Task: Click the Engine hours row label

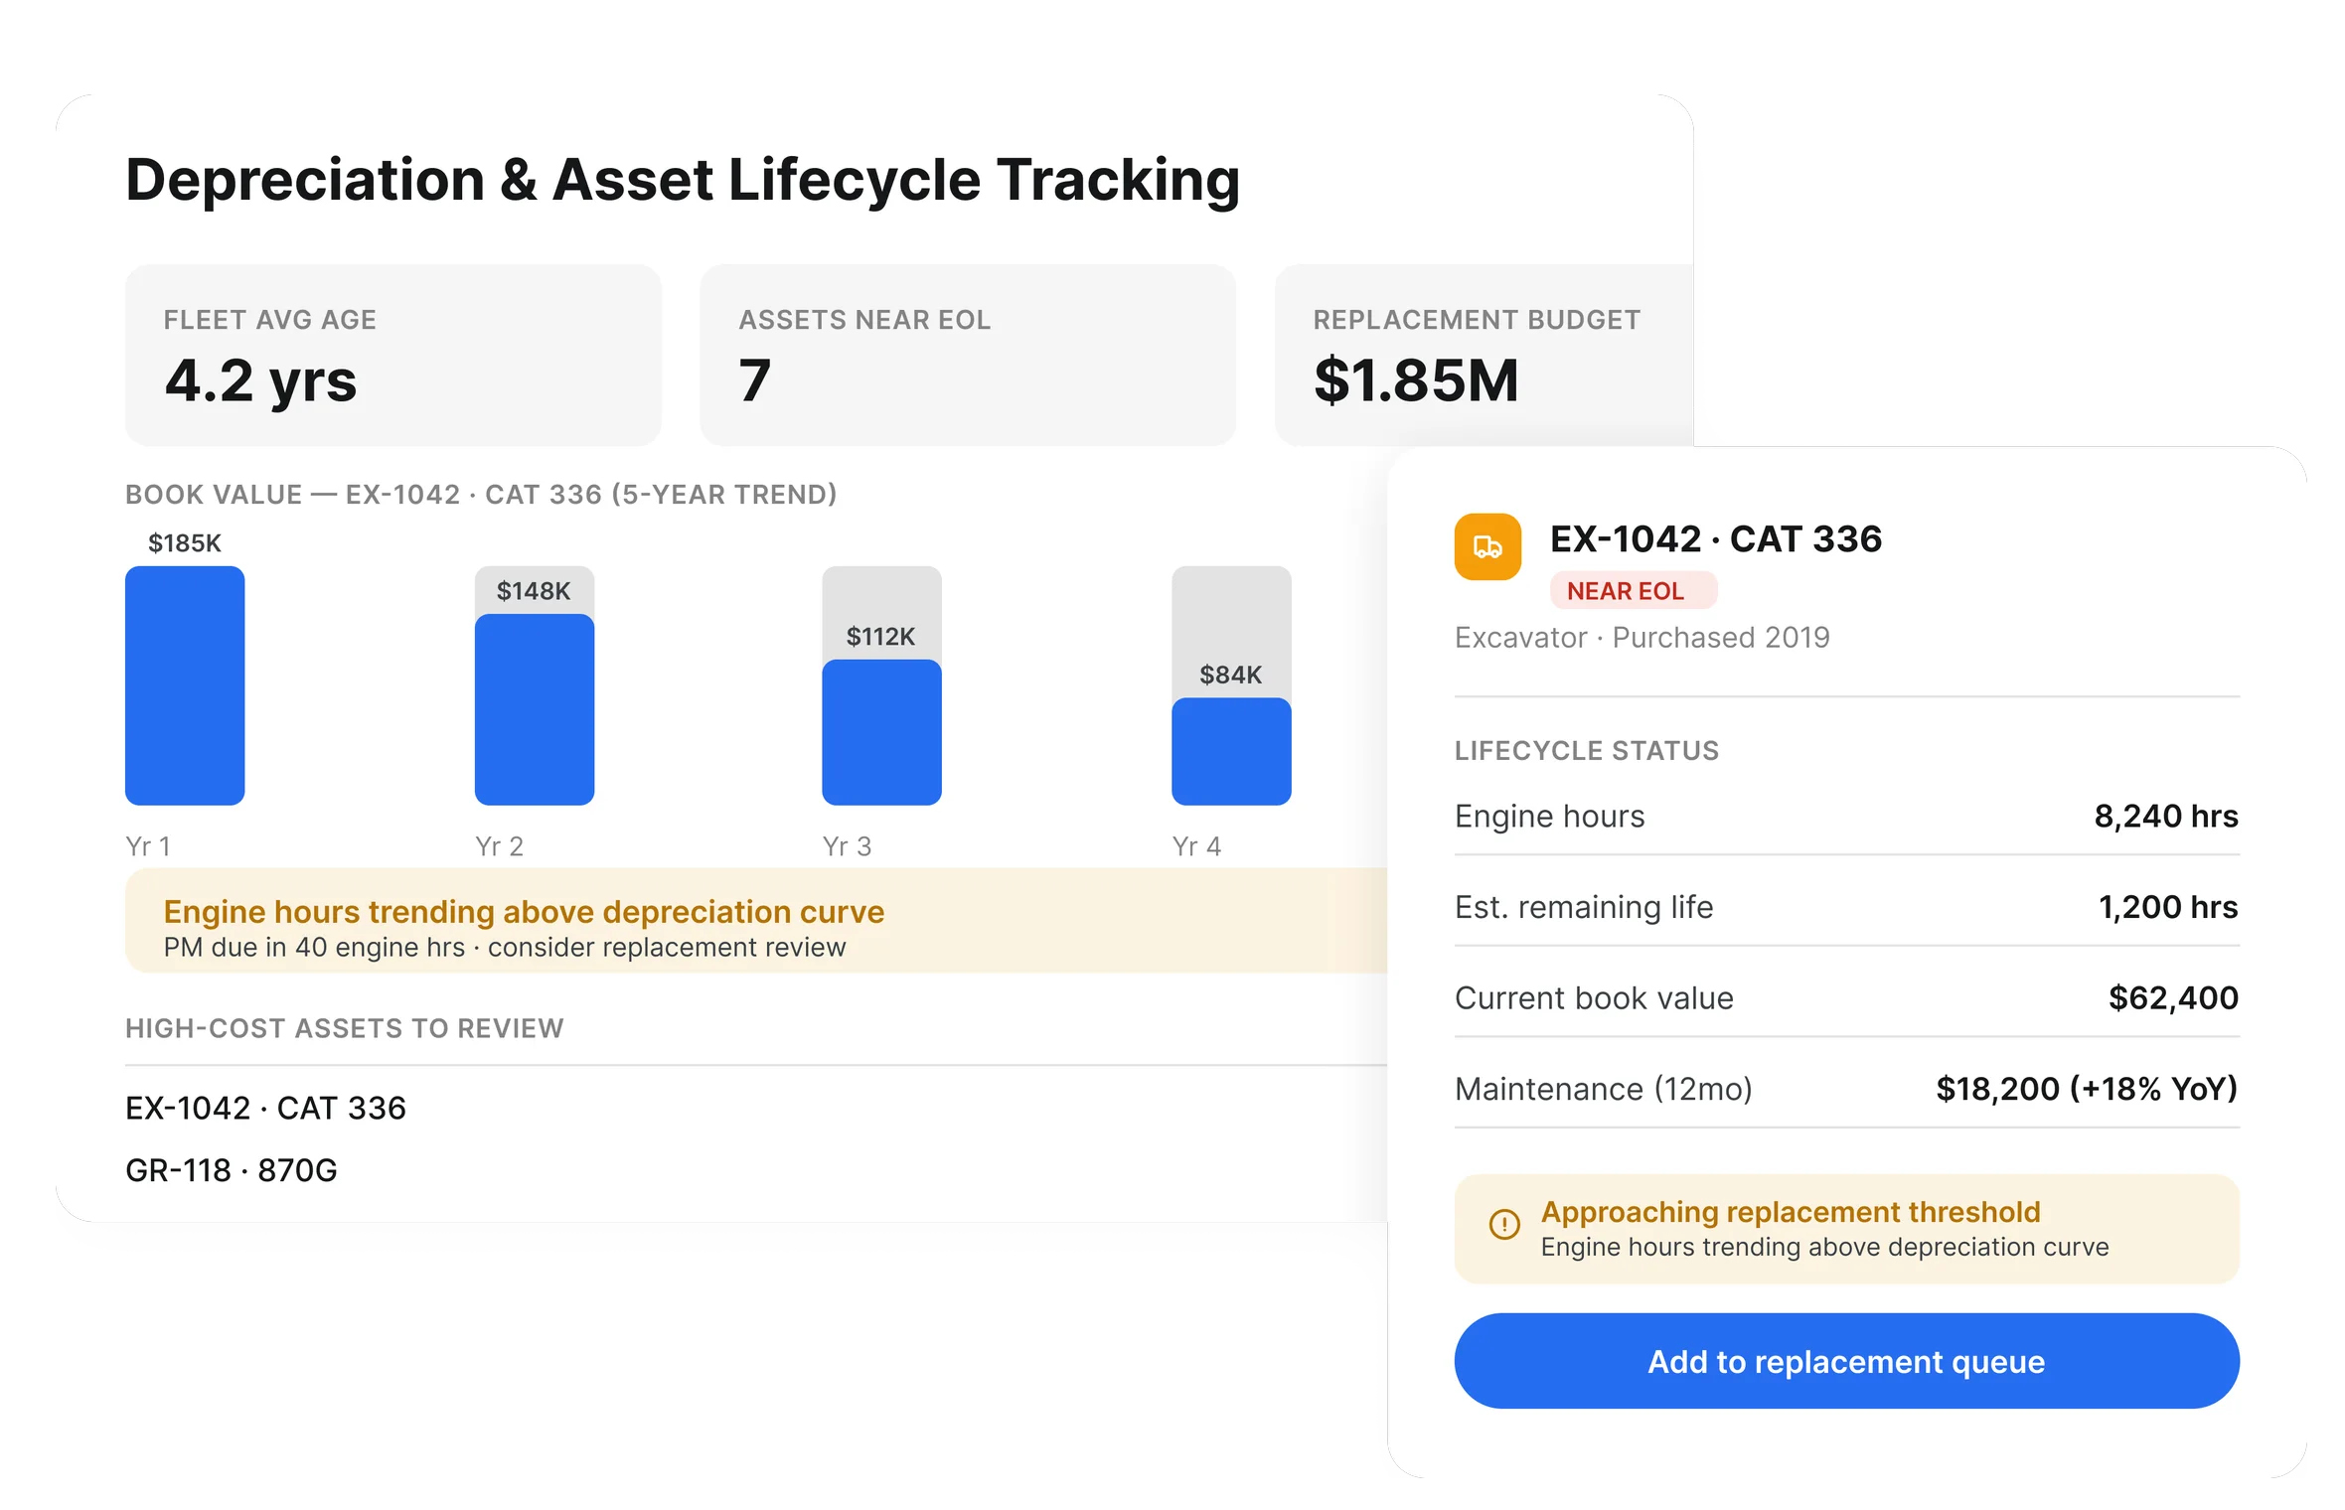Action: pyautogui.click(x=1550, y=816)
